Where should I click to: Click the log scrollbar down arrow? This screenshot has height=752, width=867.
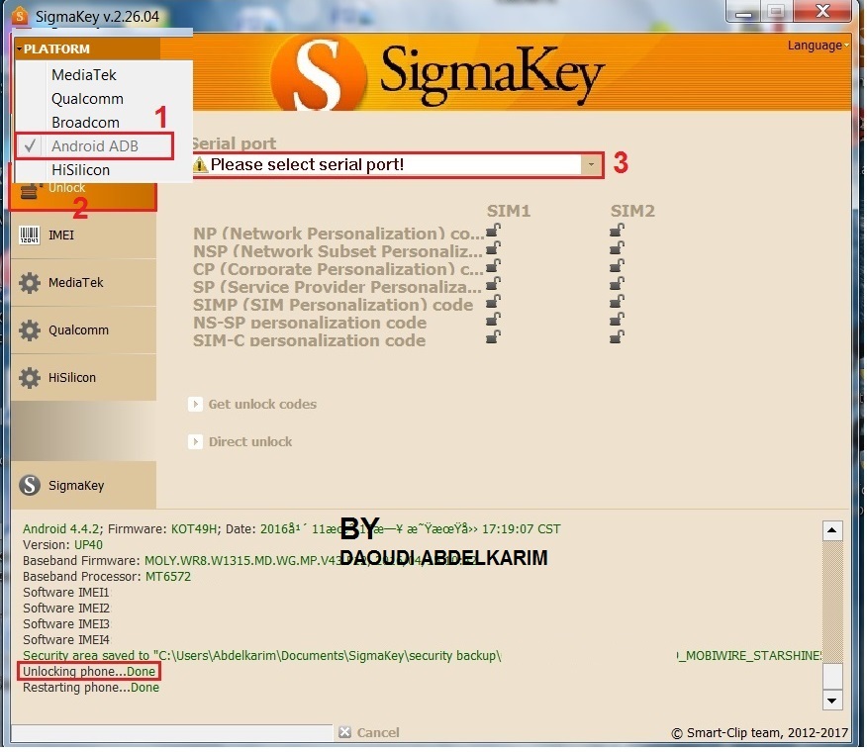tap(832, 701)
